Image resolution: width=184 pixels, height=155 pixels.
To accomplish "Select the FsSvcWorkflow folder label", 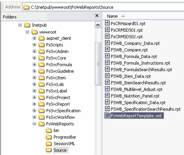I will pyautogui.click(x=60, y=117).
